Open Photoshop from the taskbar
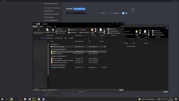 (x=16, y=99)
